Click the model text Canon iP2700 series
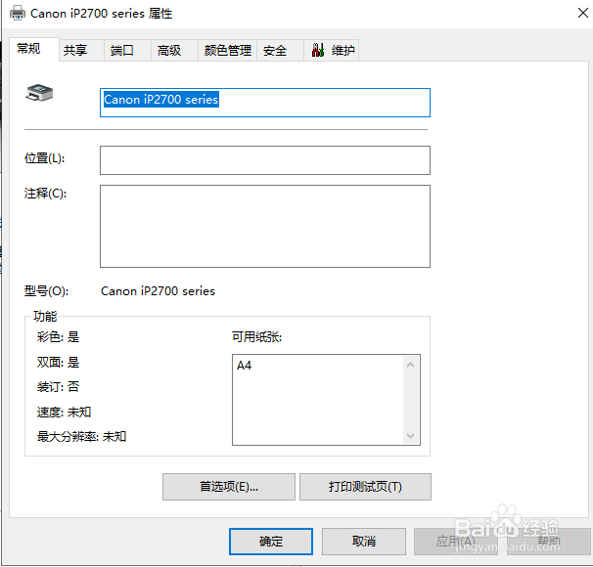 [x=158, y=291]
